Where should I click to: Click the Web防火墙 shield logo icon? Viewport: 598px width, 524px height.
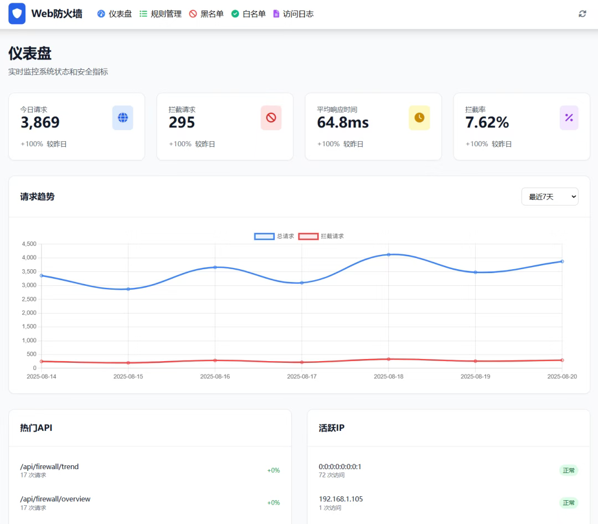(x=17, y=14)
